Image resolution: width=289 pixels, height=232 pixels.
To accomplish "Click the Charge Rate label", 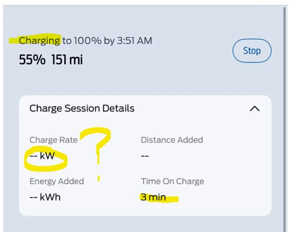I will pos(53,140).
